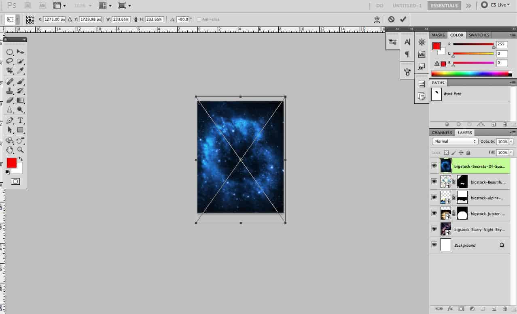Select the Dodge tool
The height and width of the screenshot is (314, 517).
20,109
